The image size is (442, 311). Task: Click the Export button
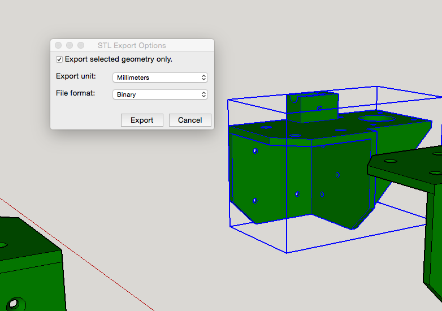click(x=142, y=120)
